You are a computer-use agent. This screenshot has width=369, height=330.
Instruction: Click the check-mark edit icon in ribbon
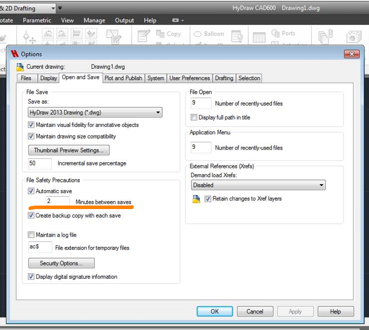91,33
